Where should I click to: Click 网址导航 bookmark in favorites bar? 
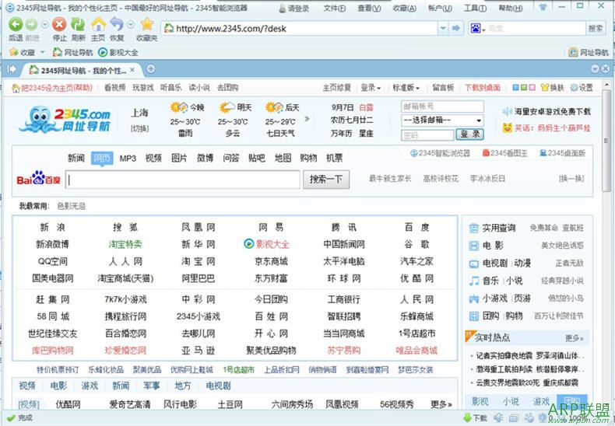(x=72, y=52)
